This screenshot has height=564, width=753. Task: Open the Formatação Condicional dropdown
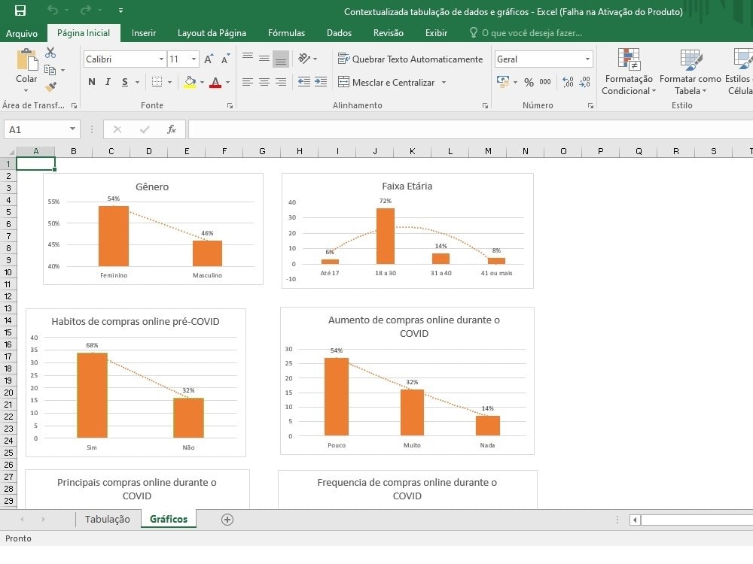pos(629,72)
